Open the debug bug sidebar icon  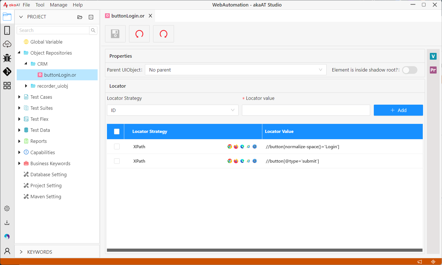[7, 58]
